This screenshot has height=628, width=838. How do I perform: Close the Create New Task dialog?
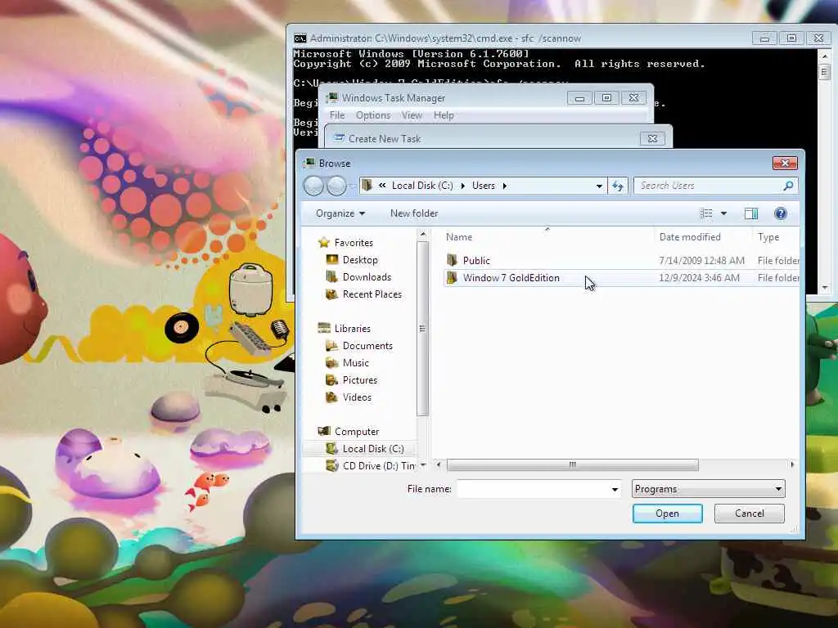(652, 139)
